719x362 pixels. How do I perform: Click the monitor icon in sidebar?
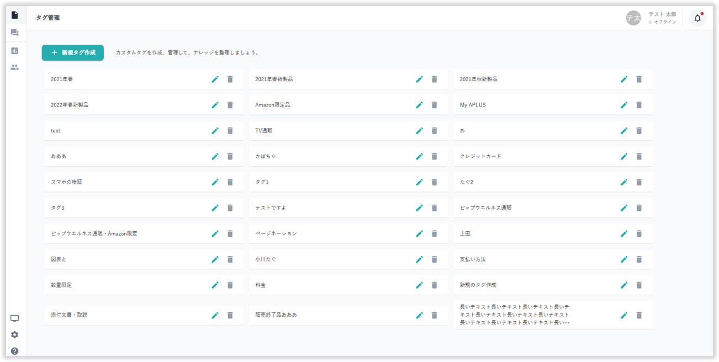(15, 318)
